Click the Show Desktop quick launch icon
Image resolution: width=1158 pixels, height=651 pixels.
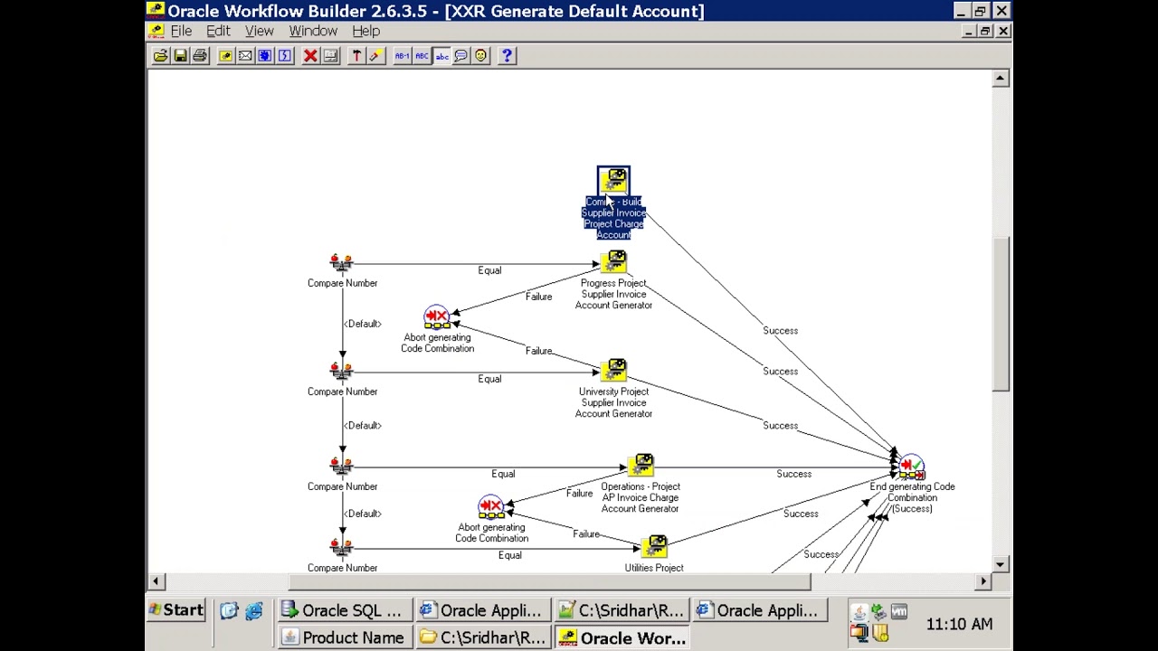(x=230, y=611)
